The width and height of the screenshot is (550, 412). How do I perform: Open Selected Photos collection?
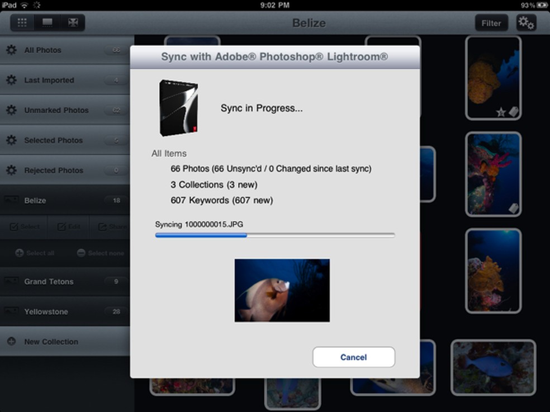tap(65, 140)
